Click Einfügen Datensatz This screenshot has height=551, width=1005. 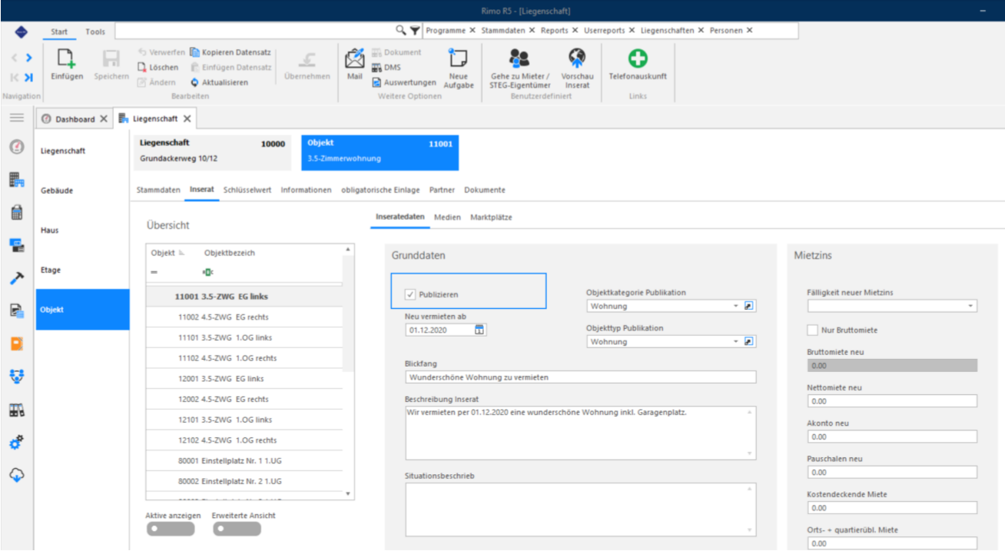coord(231,67)
